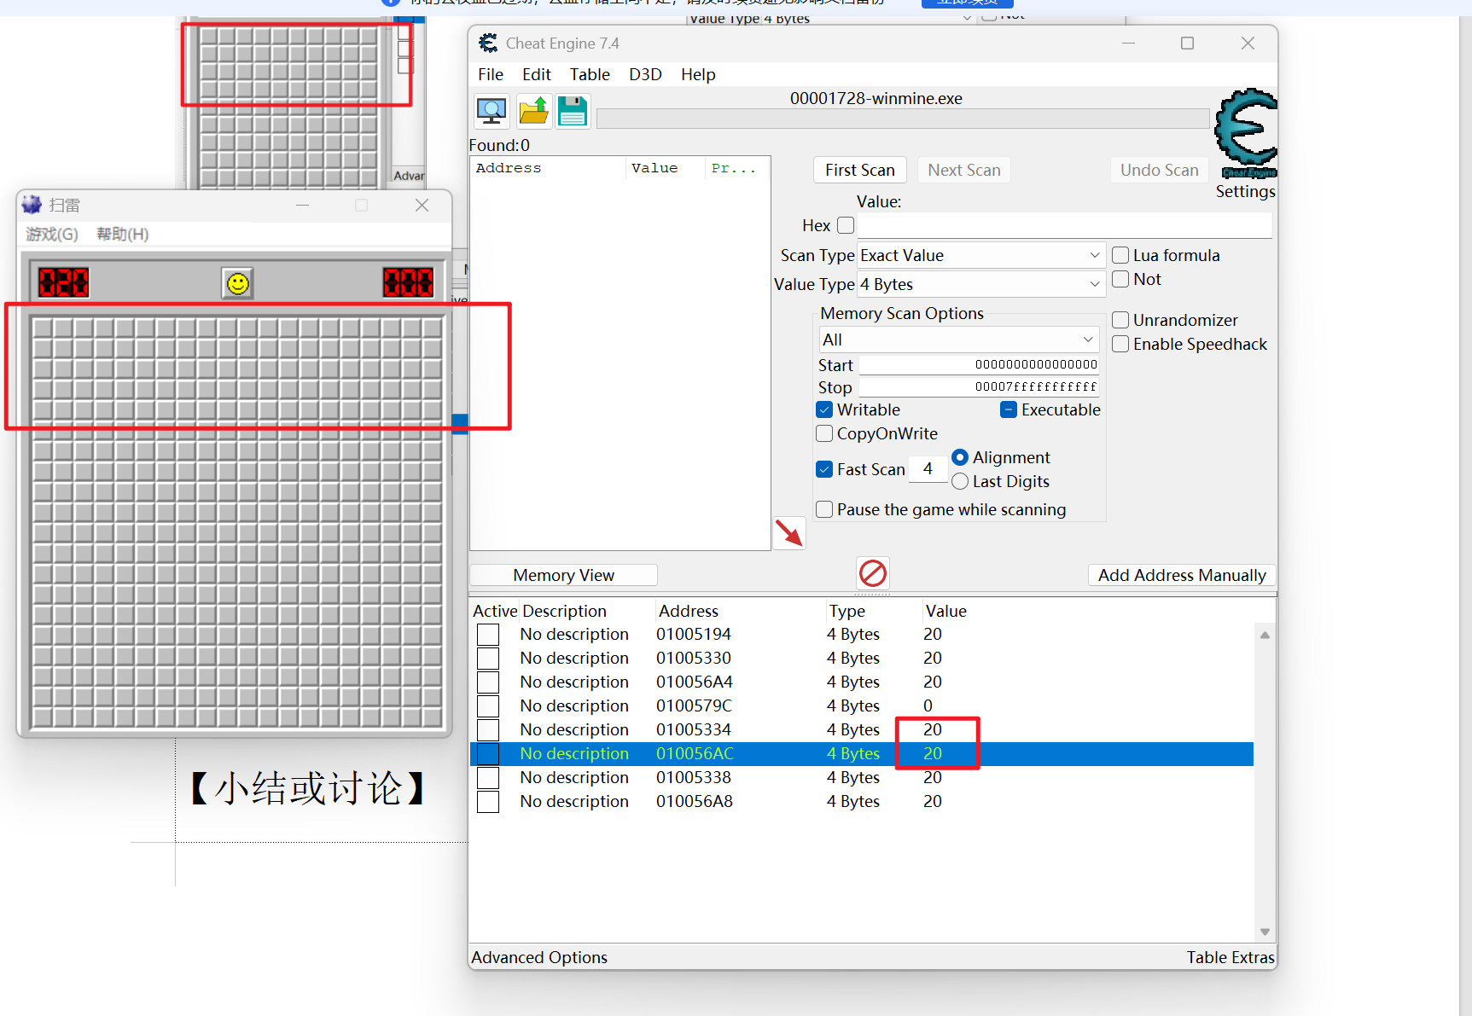This screenshot has height=1016, width=1472.
Task: Expand the memory region All dropdown
Action: click(959, 340)
